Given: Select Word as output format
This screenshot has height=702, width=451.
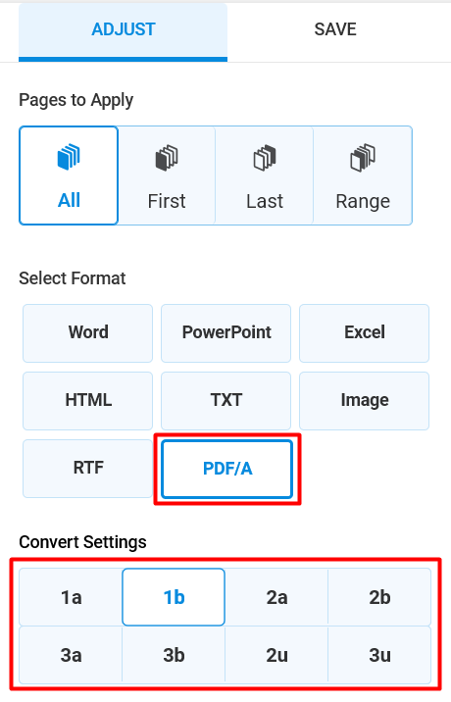Looking at the screenshot, I should tap(88, 333).
